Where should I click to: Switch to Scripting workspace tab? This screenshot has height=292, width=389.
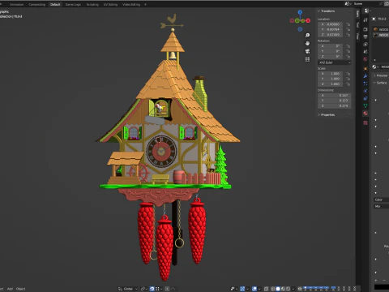tap(92, 5)
